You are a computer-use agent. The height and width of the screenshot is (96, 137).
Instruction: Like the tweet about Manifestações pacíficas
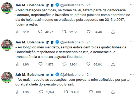(89, 32)
